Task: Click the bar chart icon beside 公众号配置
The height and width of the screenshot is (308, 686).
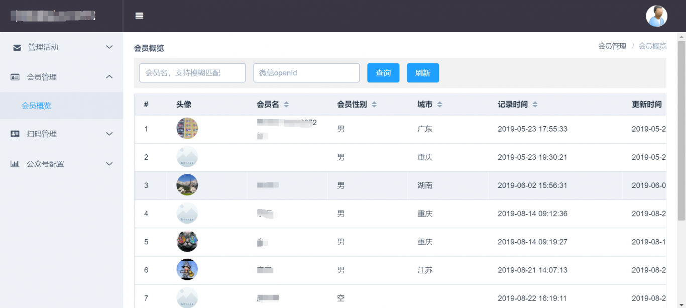Action: [x=16, y=163]
